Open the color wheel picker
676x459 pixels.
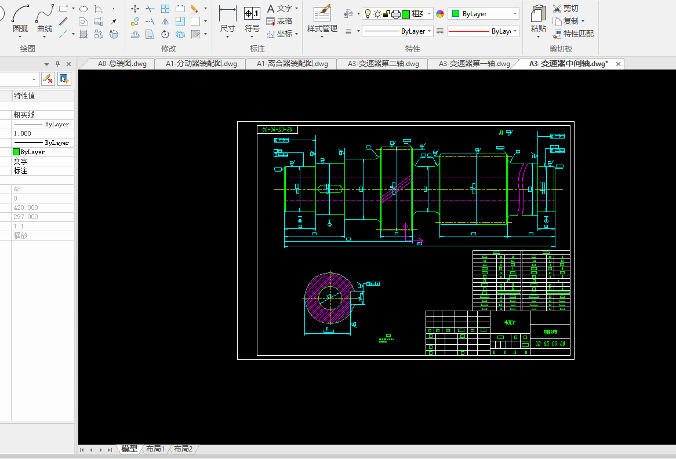coord(440,14)
